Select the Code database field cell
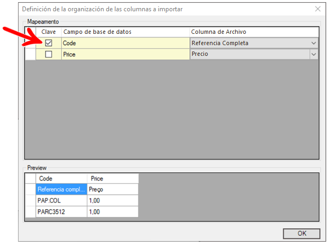Image resolution: width=330 pixels, height=246 pixels. click(x=126, y=43)
